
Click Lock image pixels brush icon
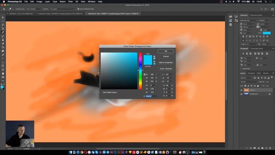pos(248,86)
